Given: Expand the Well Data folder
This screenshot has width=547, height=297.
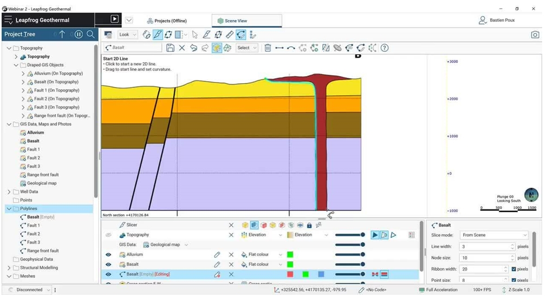Looking at the screenshot, I should (9, 192).
